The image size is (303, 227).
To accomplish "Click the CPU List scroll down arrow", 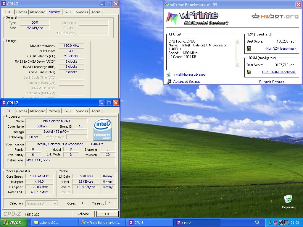I will click(x=238, y=66).
